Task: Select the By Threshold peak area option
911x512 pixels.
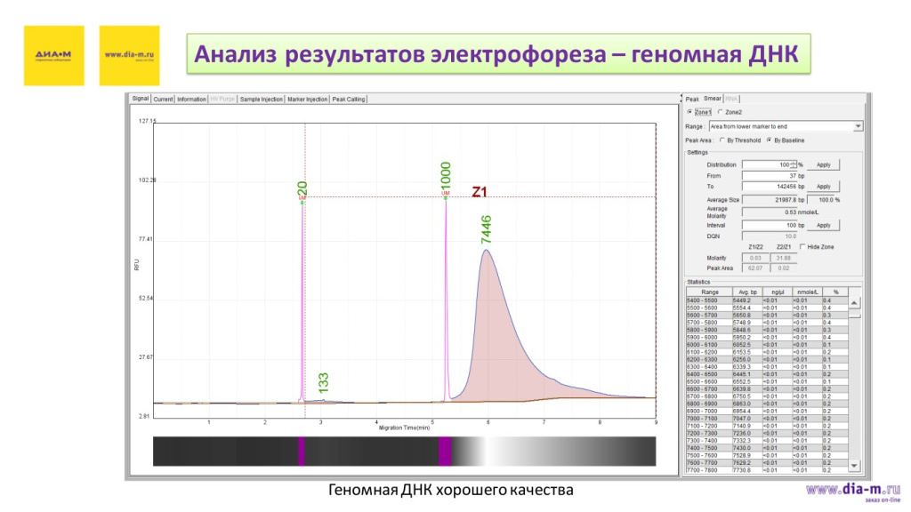Action: tap(722, 140)
